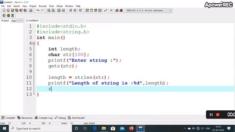Click the New file toolbar icon
This screenshot has width=235, height=132.
(x=4, y=10)
